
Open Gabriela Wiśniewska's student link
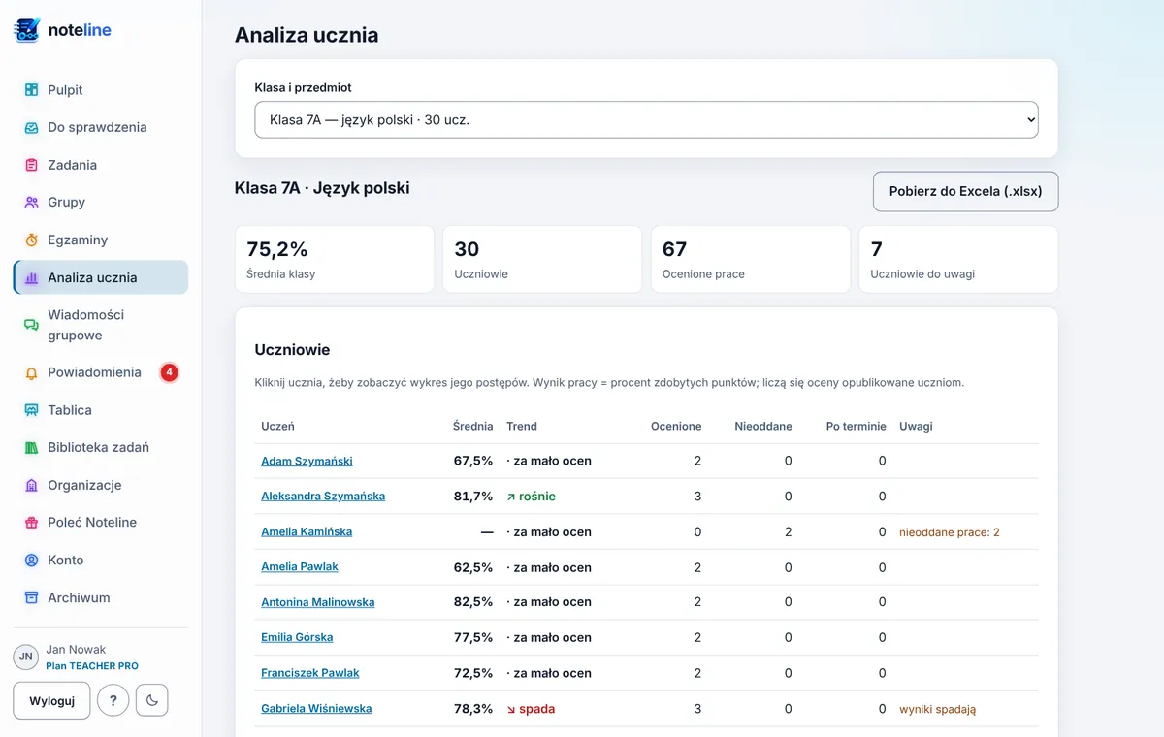316,709
